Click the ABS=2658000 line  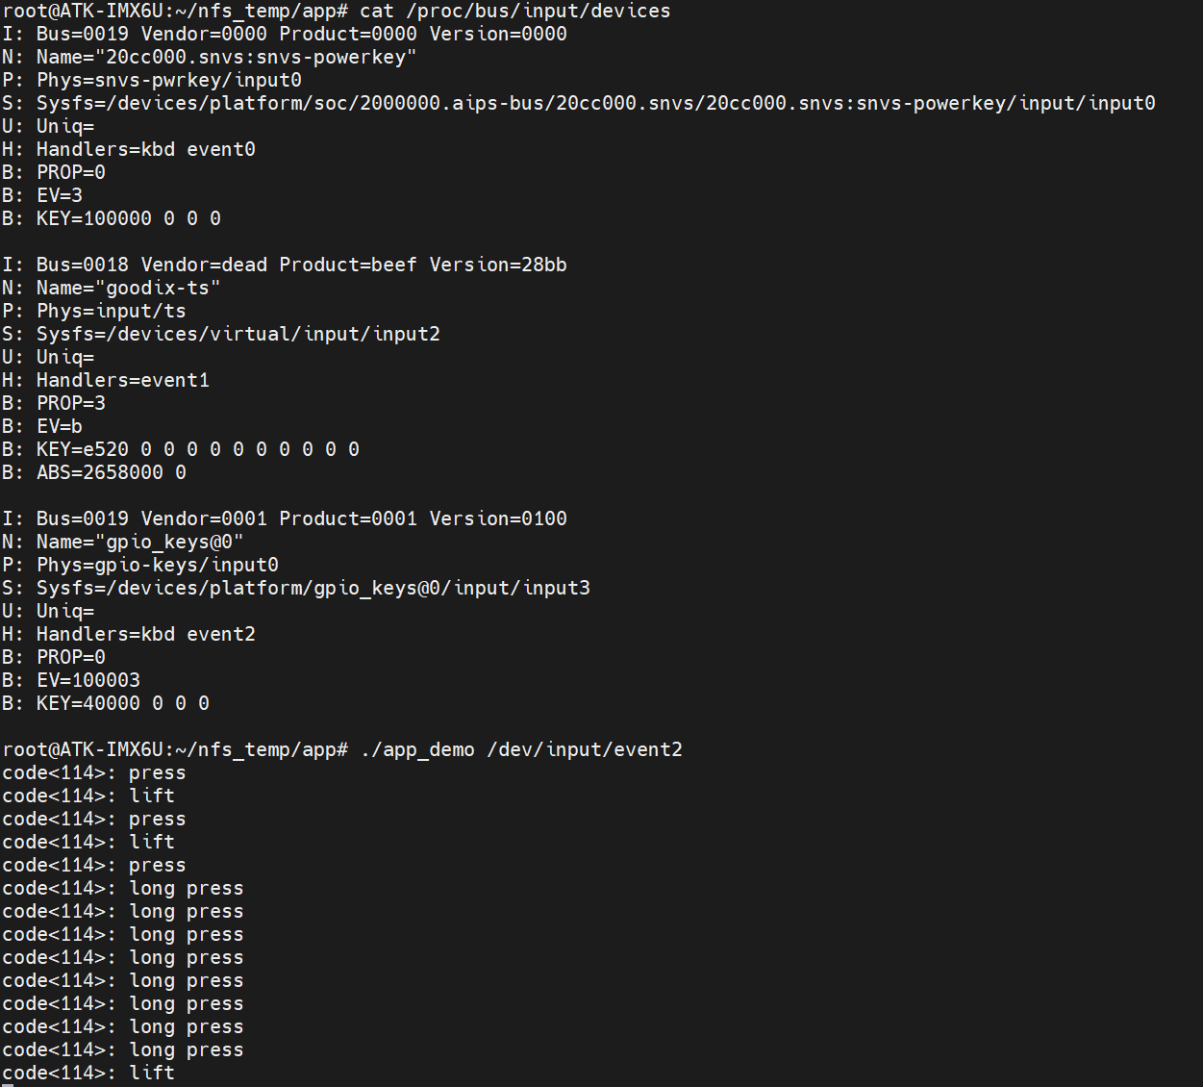(111, 472)
